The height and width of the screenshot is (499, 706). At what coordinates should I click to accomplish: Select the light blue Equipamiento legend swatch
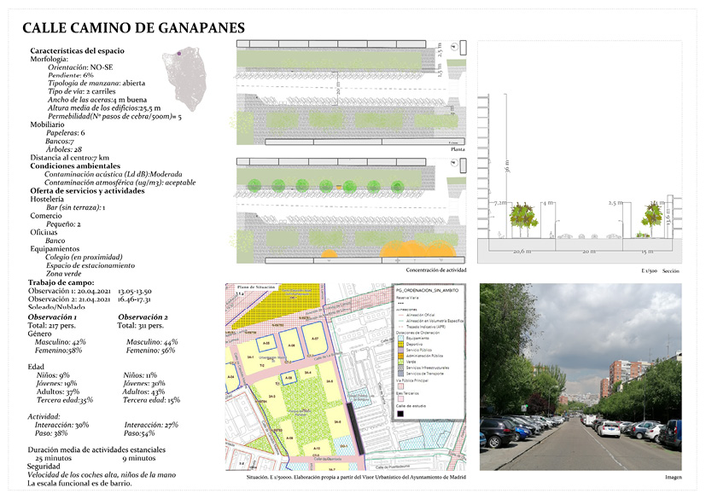[x=400, y=337]
